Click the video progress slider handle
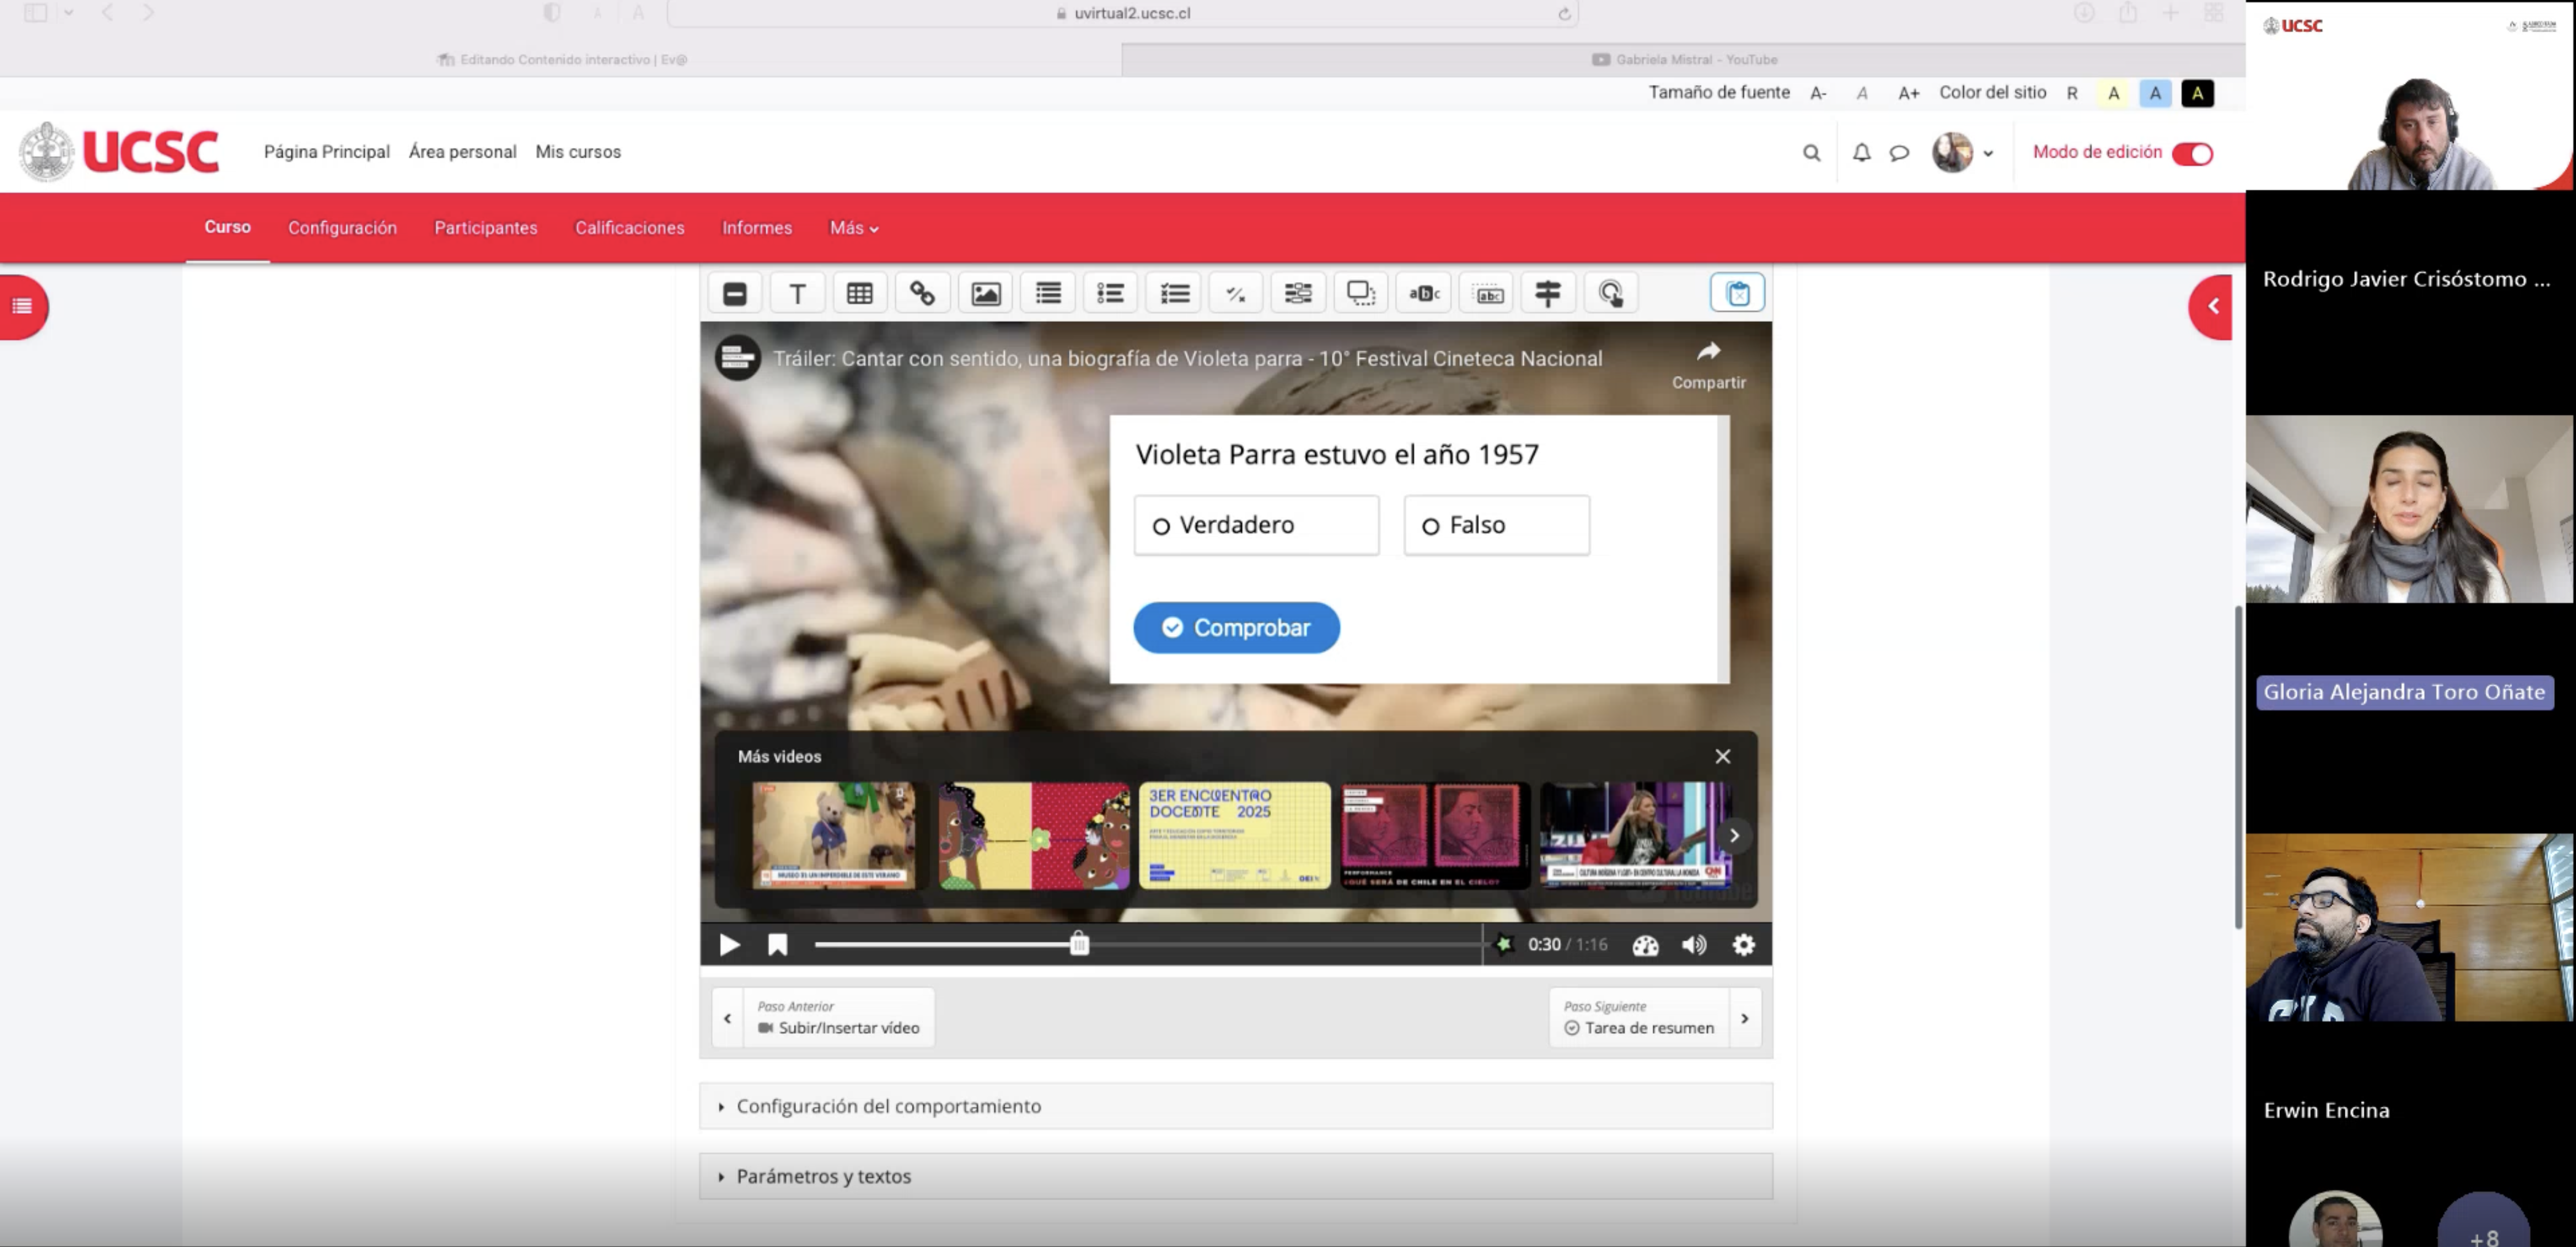The image size is (2576, 1247). pos(1078,944)
